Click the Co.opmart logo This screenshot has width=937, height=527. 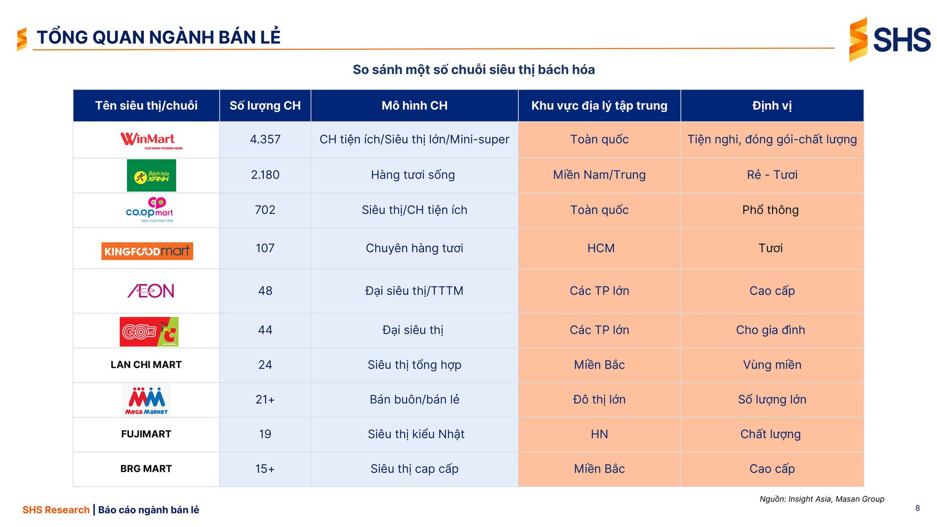point(149,210)
